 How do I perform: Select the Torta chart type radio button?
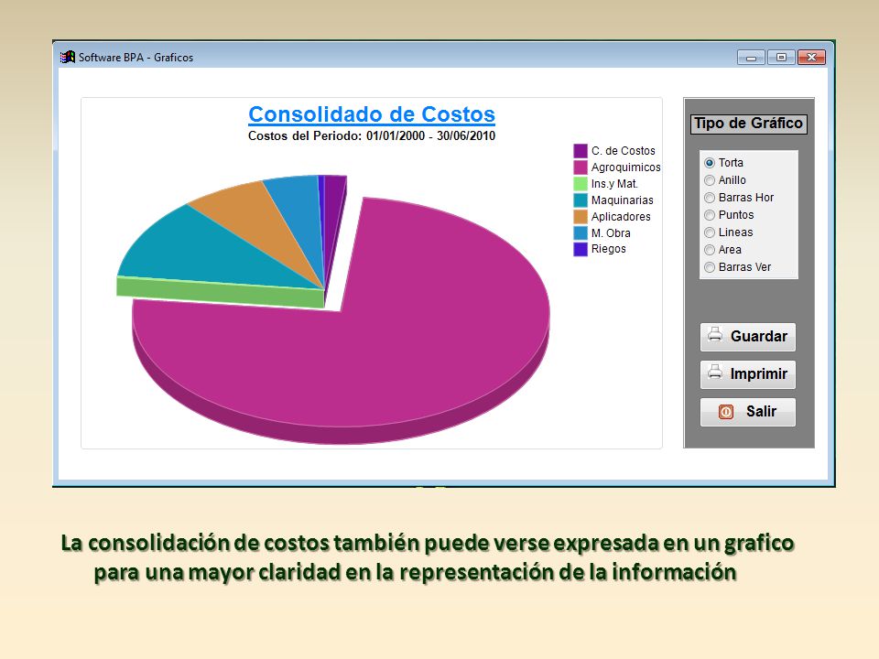pos(709,163)
